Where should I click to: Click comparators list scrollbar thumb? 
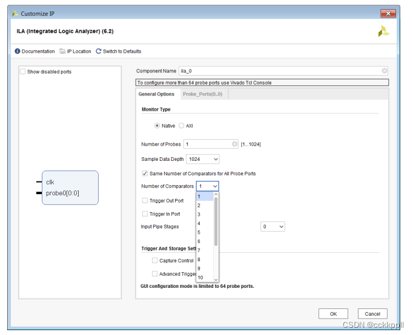coord(216,221)
